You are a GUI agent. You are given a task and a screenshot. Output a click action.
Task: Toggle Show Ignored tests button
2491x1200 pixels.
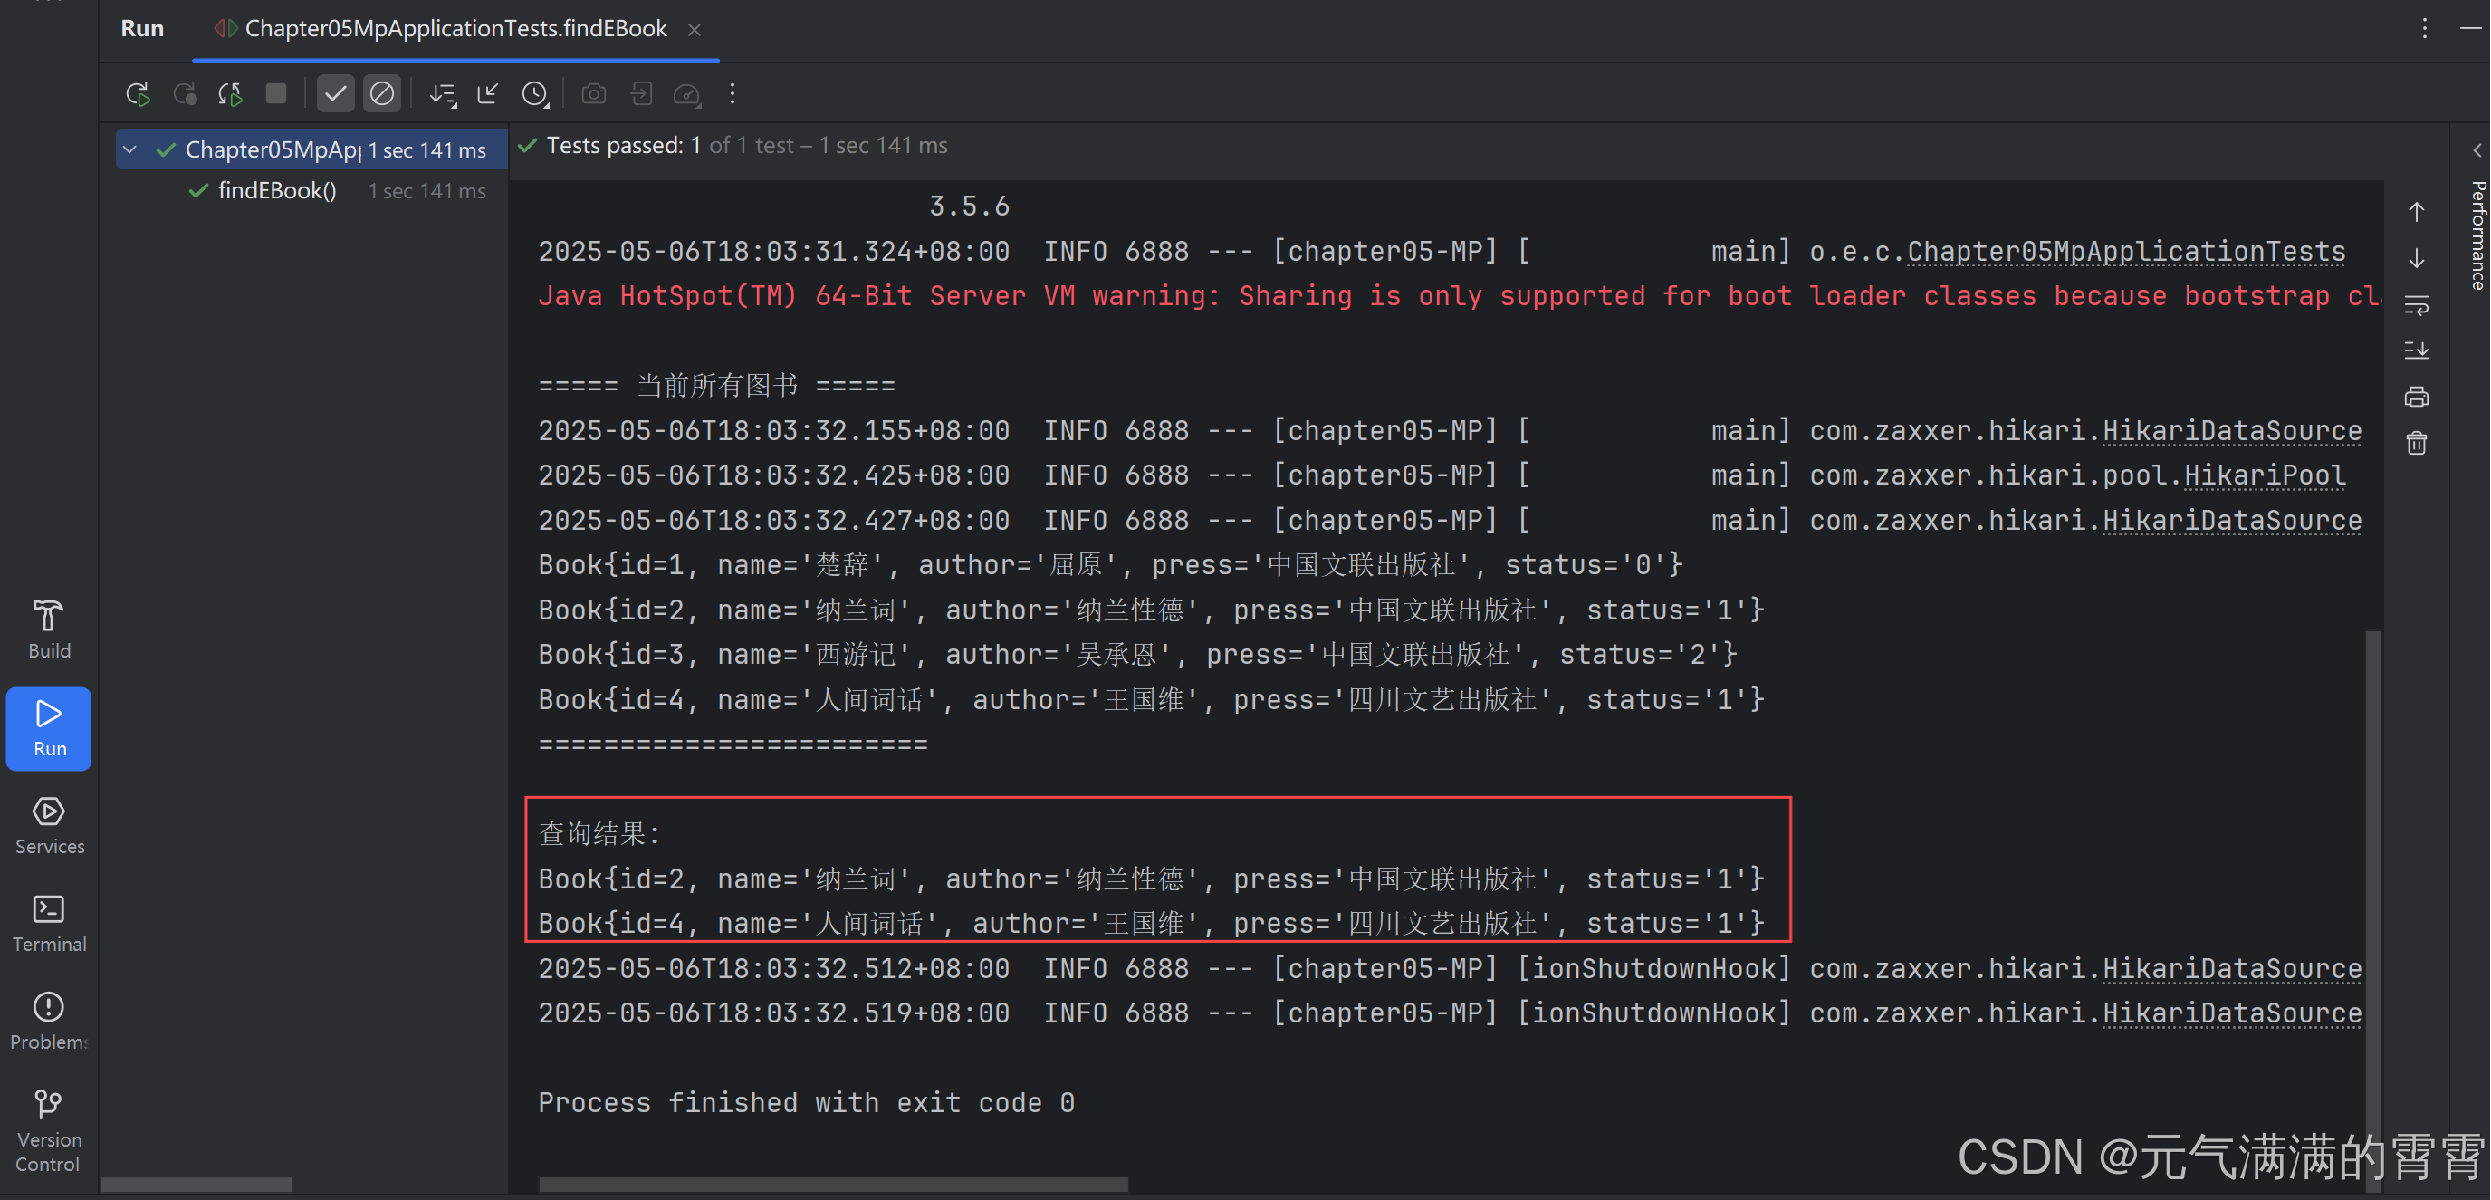tap(382, 94)
